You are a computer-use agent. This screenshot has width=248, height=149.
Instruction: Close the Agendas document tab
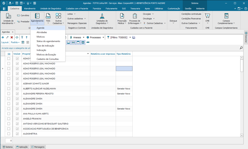point(13,32)
